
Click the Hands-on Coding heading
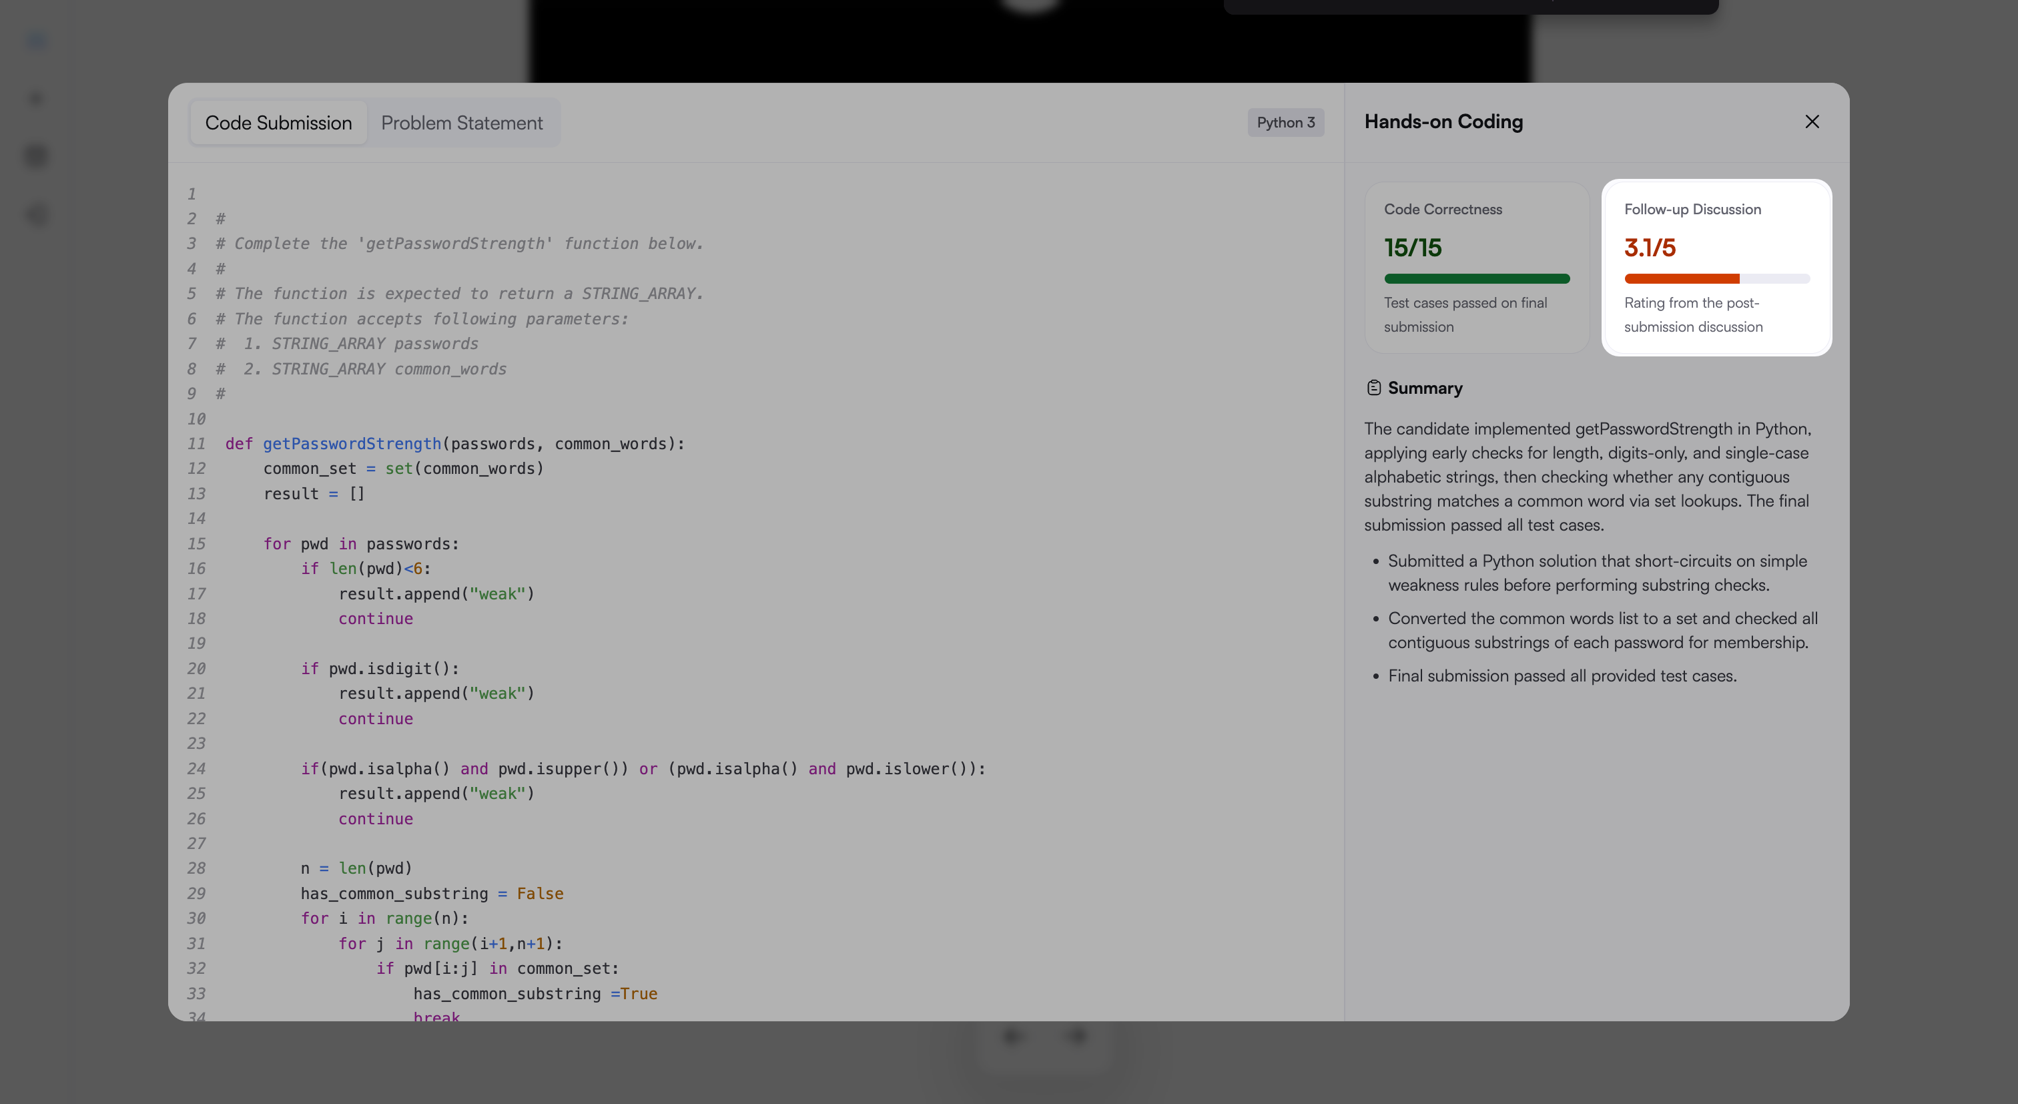[x=1443, y=121]
